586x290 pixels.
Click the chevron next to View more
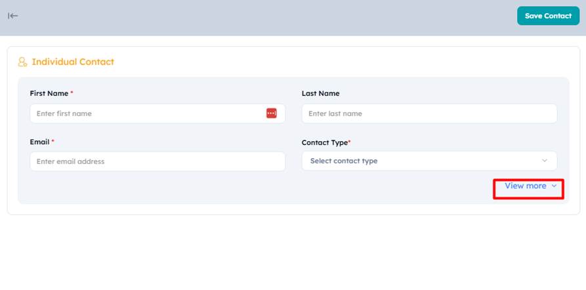(x=555, y=186)
